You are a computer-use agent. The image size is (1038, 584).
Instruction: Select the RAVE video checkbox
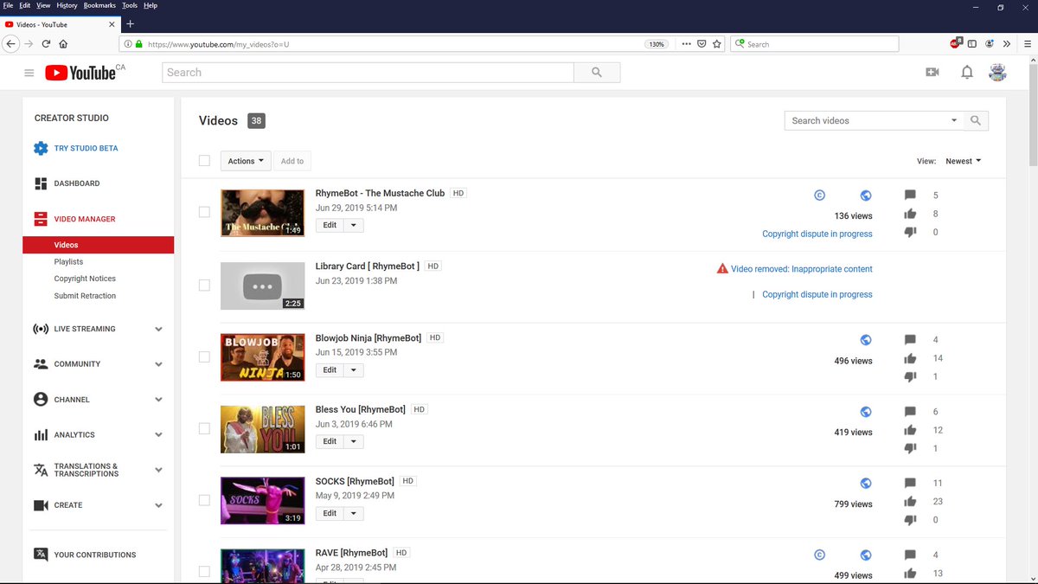click(204, 571)
